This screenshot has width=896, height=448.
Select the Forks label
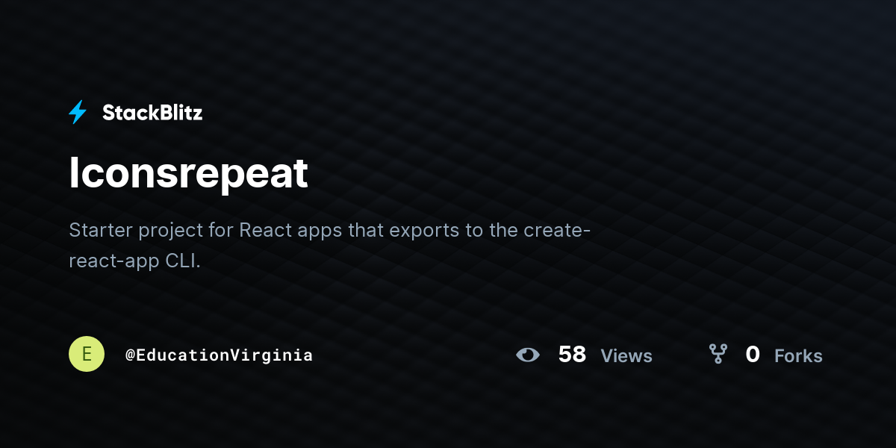tap(798, 356)
